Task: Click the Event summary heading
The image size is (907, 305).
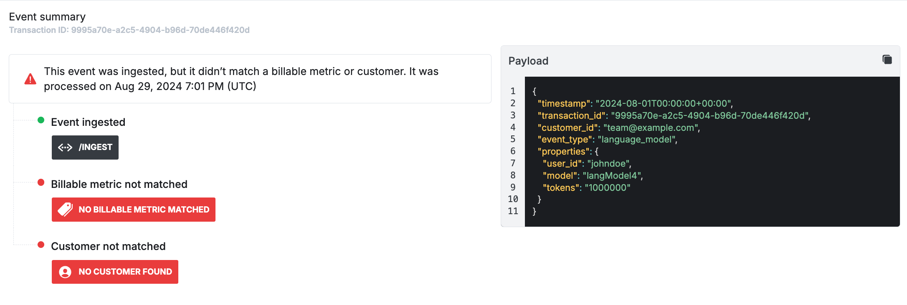Action: (x=47, y=17)
